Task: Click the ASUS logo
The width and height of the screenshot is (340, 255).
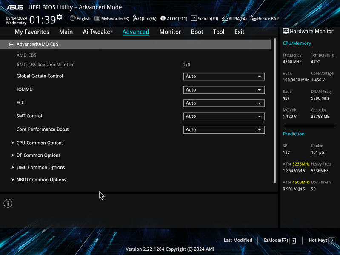Action: (15, 7)
